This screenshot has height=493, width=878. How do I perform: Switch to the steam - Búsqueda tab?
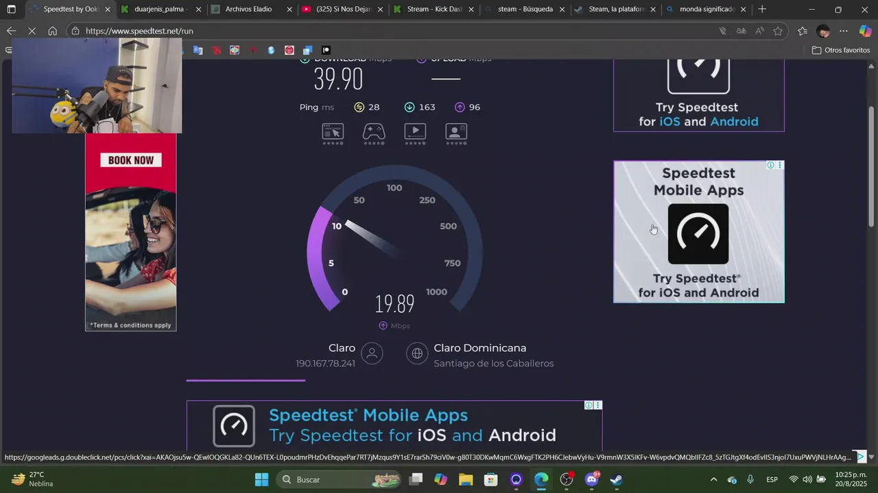click(525, 10)
